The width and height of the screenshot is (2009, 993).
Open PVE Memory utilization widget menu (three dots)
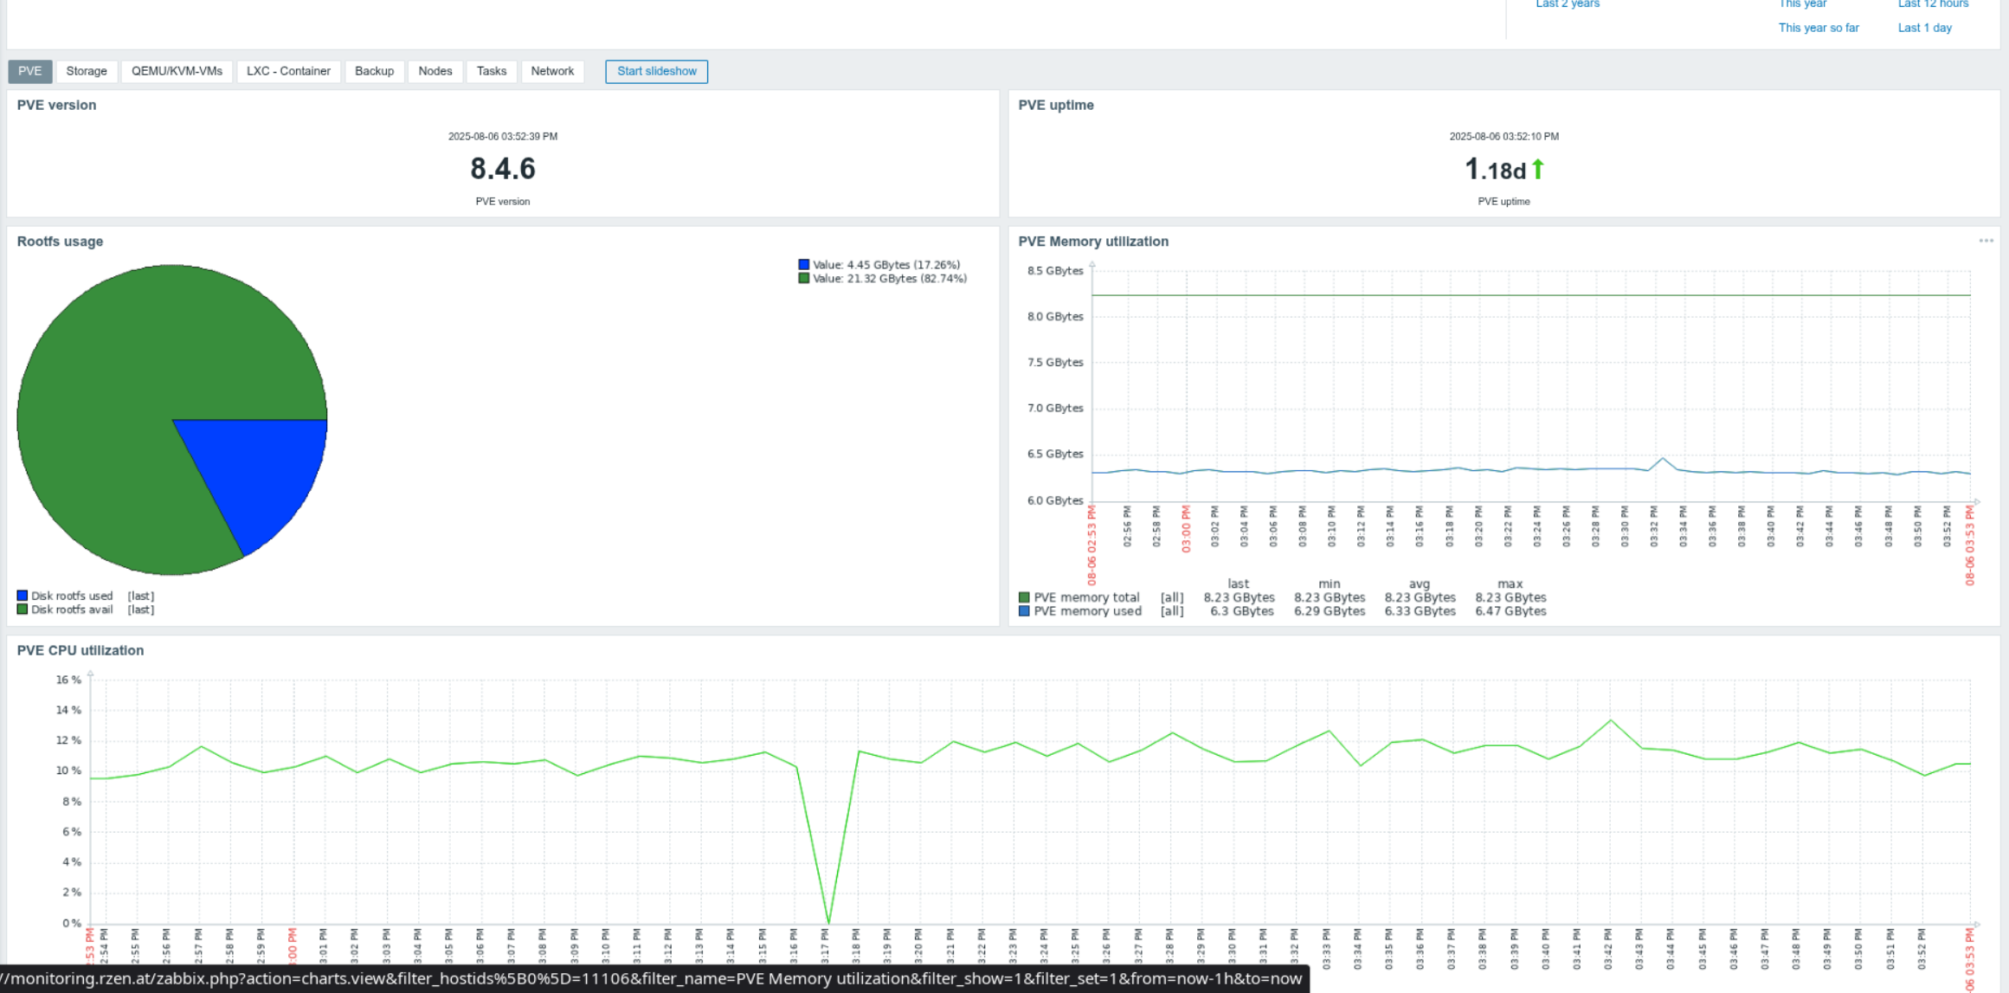[x=1986, y=241]
